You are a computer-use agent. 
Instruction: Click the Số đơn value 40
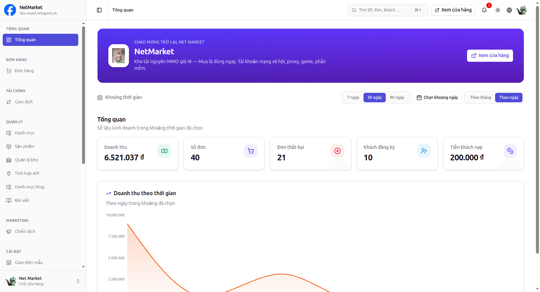point(195,158)
